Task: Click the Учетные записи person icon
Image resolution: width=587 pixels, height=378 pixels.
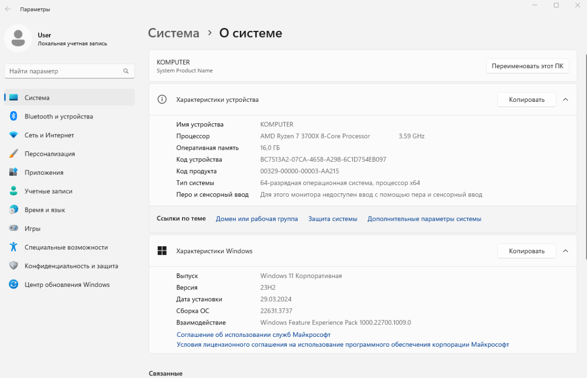Action: click(x=14, y=191)
